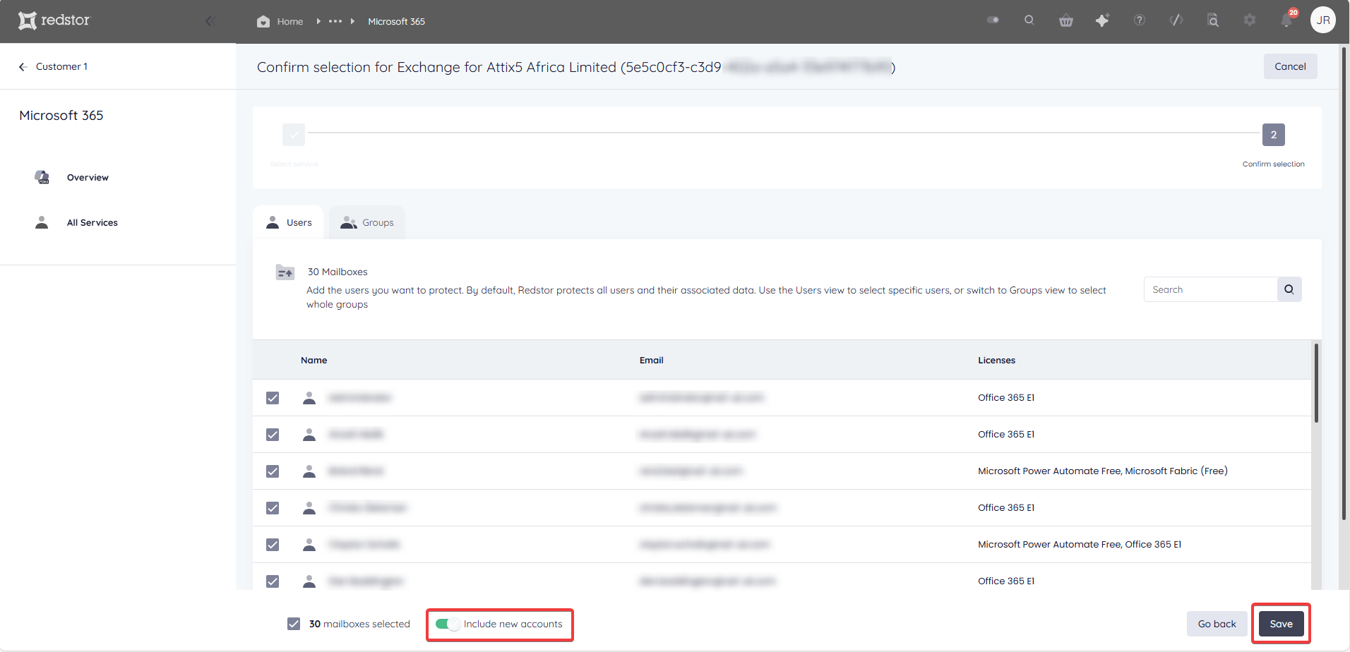Click the Overview cloud icon

click(x=42, y=177)
